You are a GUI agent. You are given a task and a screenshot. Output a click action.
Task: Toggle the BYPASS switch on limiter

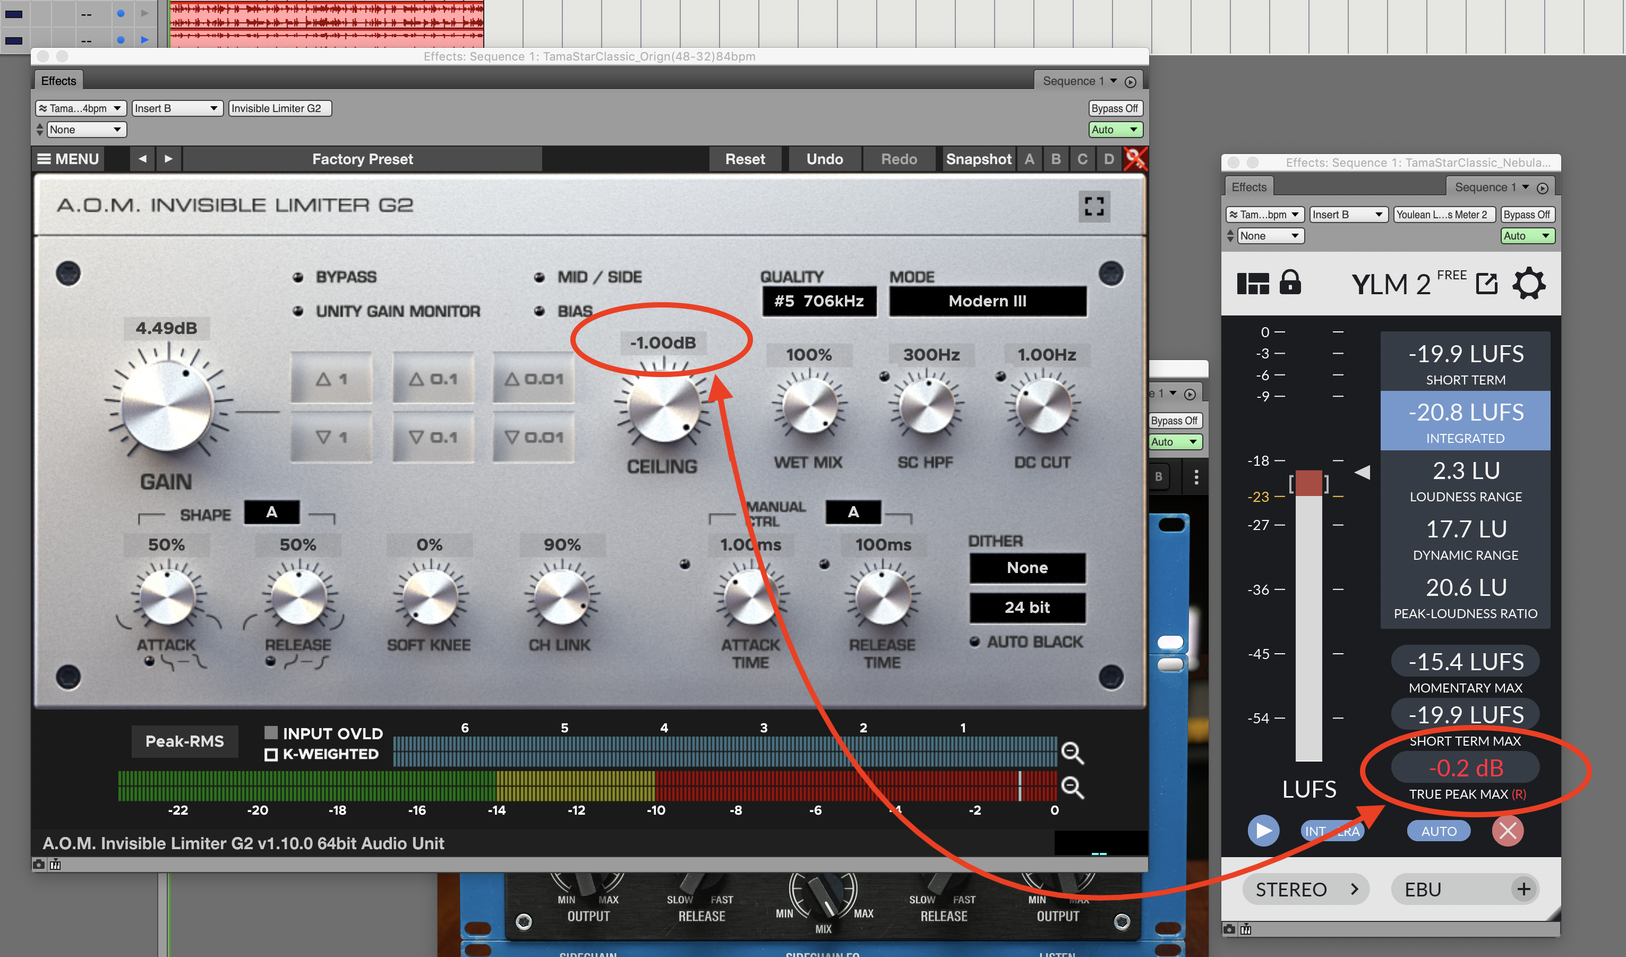298,277
